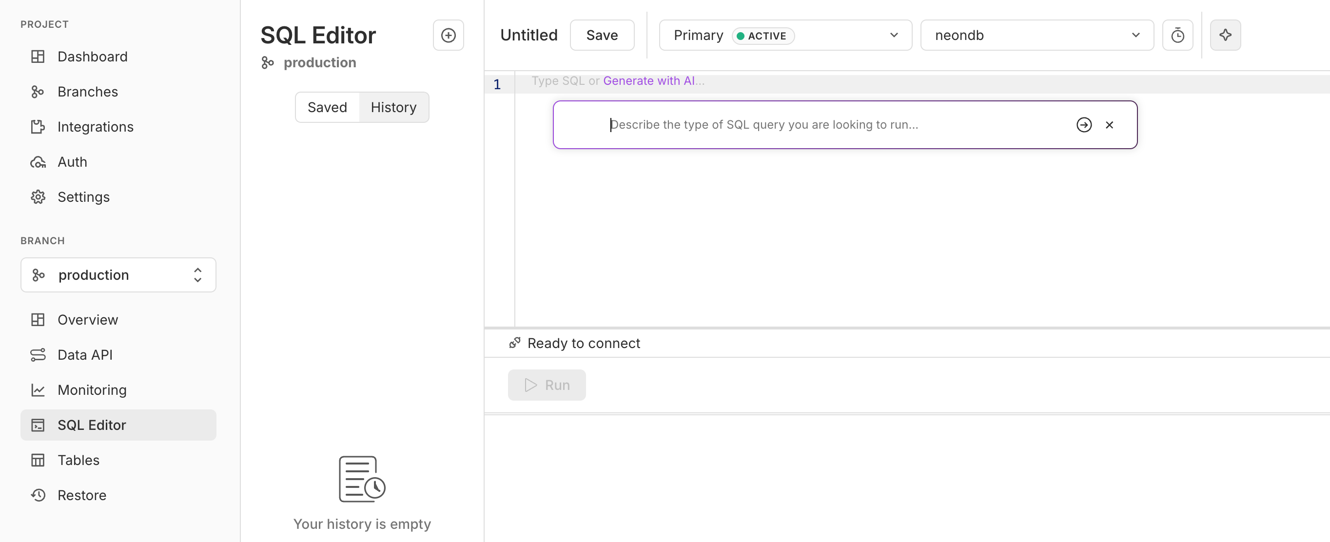Toggle the AI sparkle assistant button

click(1225, 35)
